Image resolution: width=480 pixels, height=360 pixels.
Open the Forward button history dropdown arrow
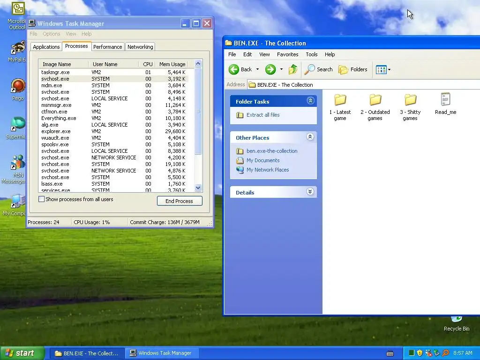click(x=281, y=69)
